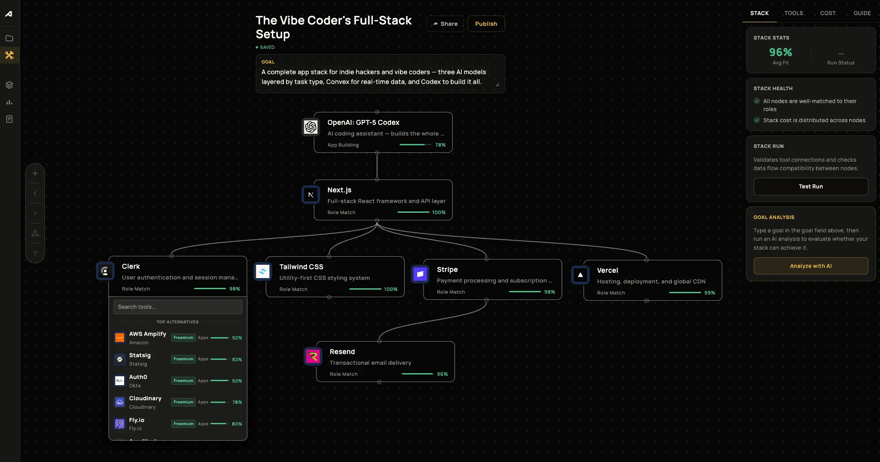
Task: Switch to the COST tab
Action: click(828, 13)
